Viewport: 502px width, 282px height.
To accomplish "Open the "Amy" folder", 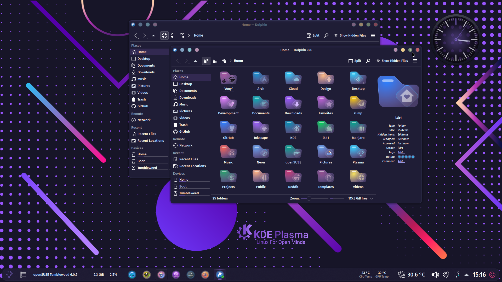I will coord(228,81).
